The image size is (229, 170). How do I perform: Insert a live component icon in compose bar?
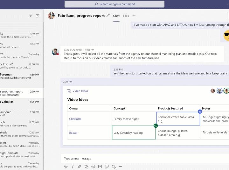tap(86, 167)
